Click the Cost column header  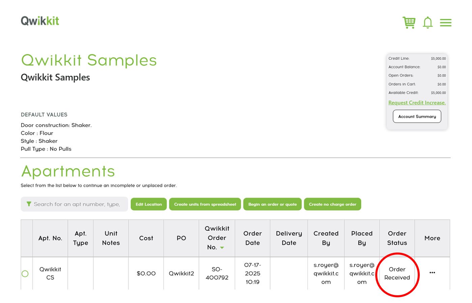tap(146, 238)
